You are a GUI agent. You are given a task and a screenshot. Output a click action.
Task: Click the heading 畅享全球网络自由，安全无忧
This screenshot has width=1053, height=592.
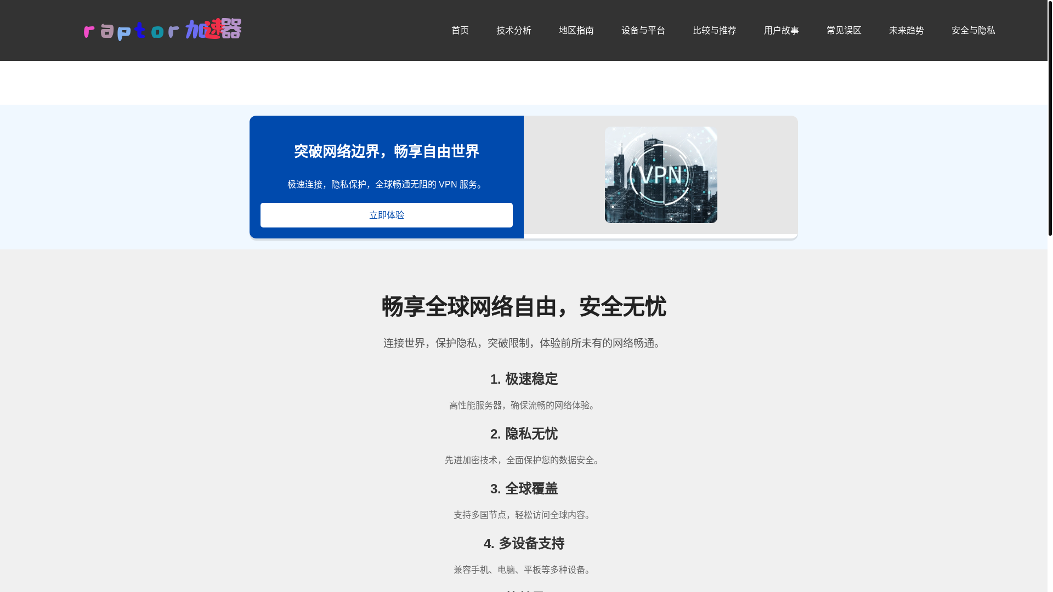point(524,306)
